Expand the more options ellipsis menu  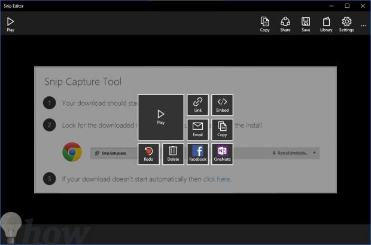[363, 26]
